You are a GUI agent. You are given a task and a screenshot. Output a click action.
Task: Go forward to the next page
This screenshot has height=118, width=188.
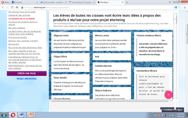click(7, 7)
